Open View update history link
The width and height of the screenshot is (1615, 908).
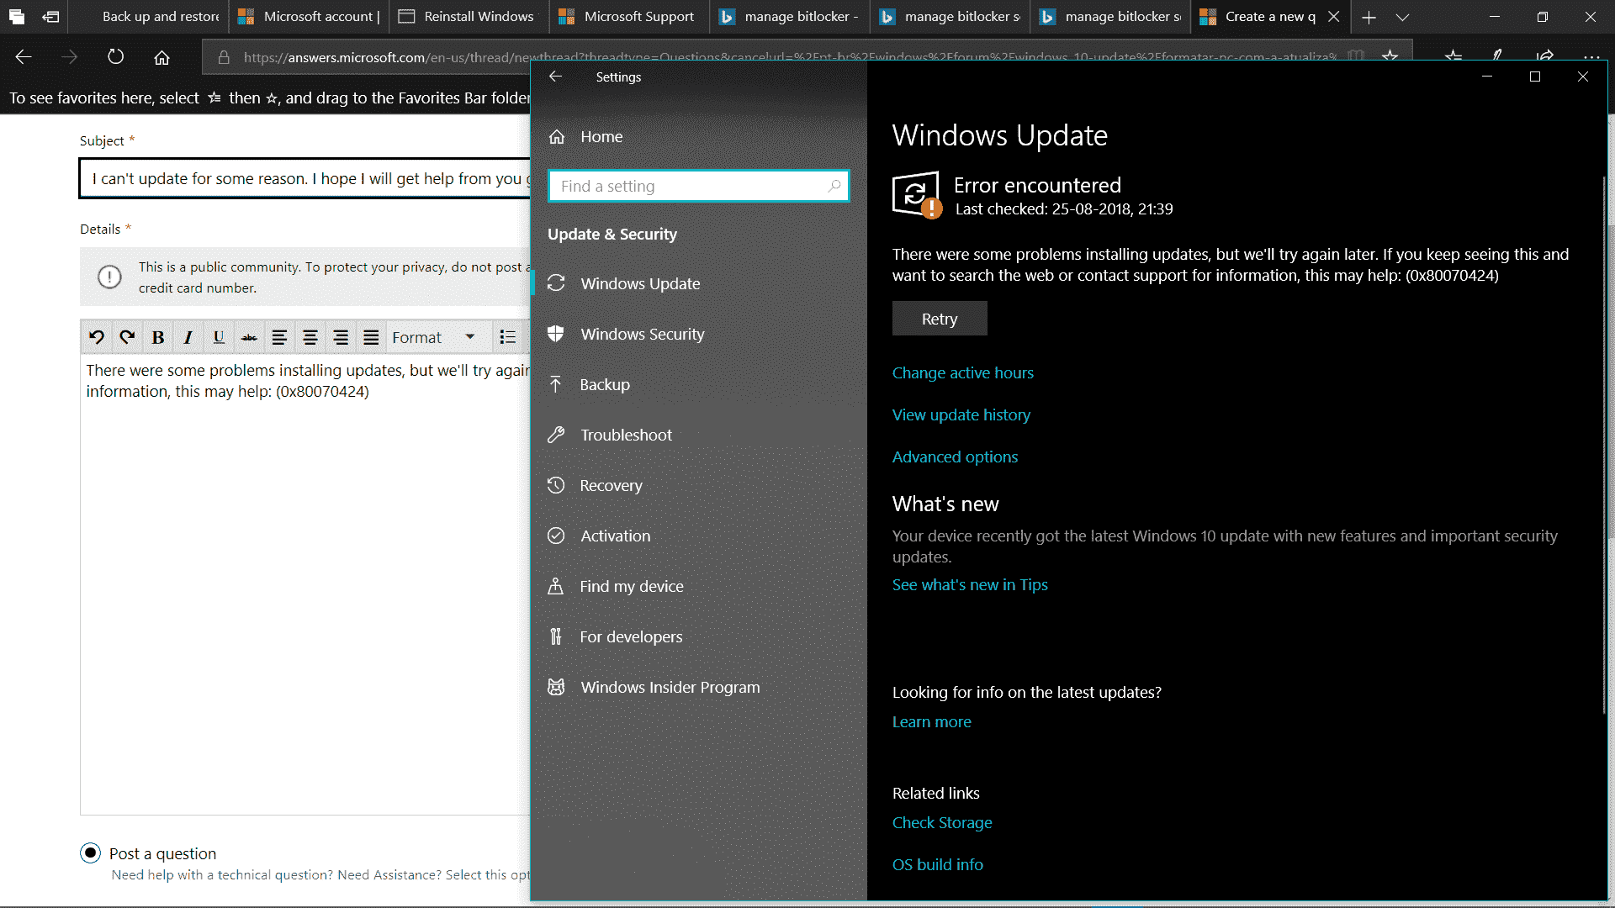coord(961,414)
